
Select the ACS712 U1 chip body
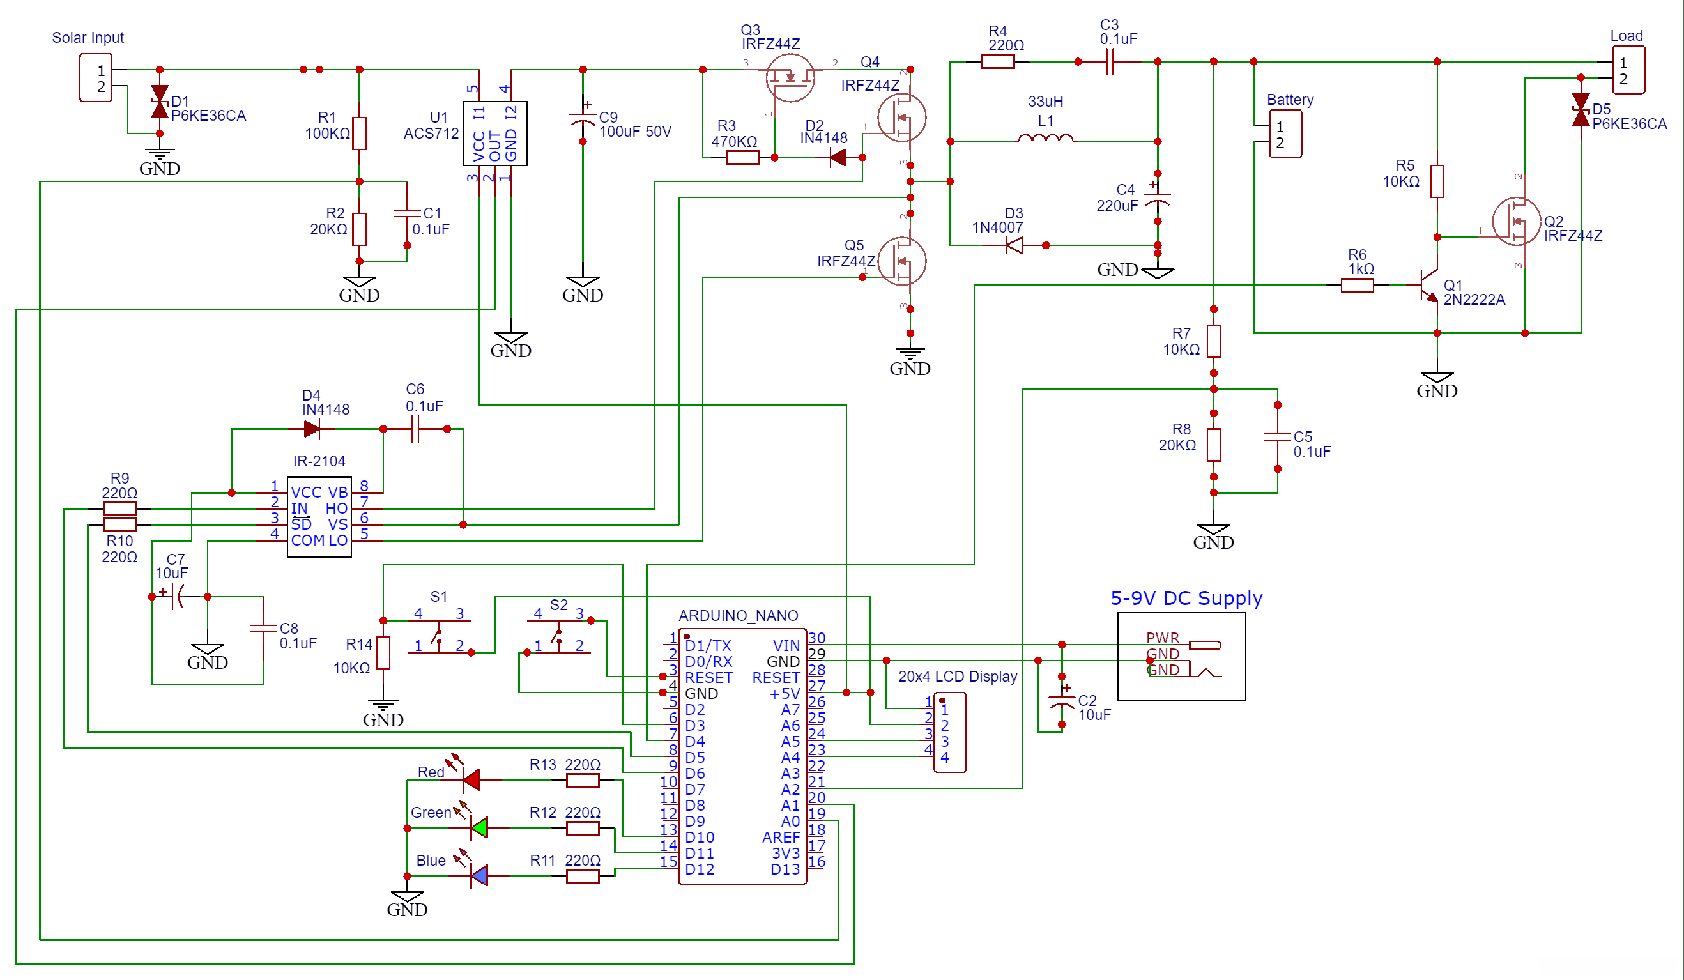pos(494,133)
